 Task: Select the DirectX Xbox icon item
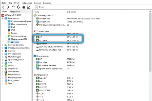pyautogui.click(x=12, y=65)
